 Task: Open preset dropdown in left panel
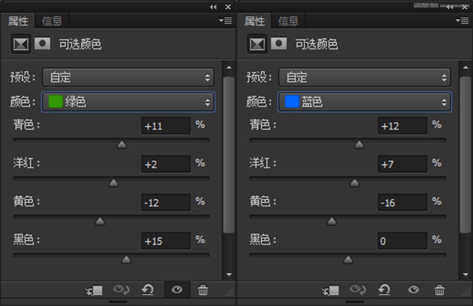(x=128, y=77)
